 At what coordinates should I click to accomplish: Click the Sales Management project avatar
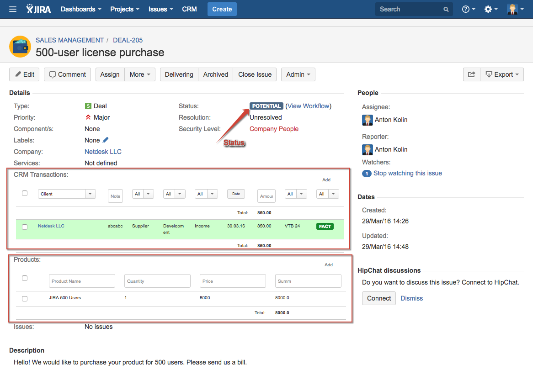tap(20, 47)
